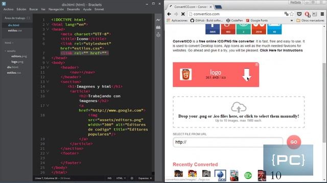327x183 pixels.
Task: Click the green share tile showing 2
Action: [x=243, y=29]
